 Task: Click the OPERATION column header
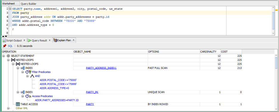(37, 52)
